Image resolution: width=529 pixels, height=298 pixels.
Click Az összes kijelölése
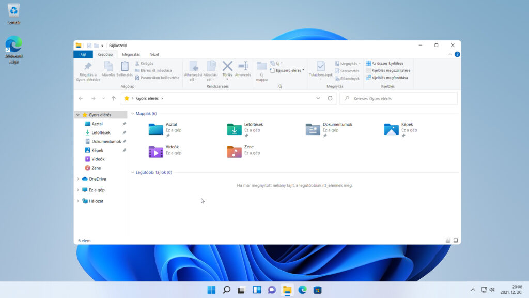click(384, 63)
